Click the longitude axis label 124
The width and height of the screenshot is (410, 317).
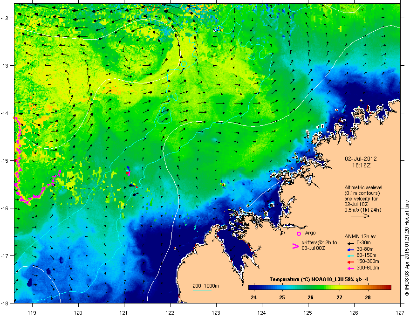tap(262, 312)
